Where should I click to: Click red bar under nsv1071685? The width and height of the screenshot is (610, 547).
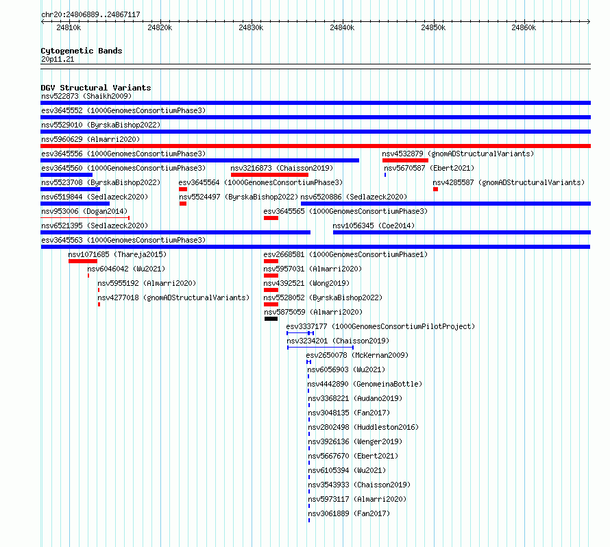point(83,261)
